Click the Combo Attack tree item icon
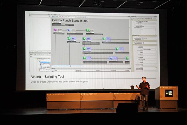The image size is (187, 125). (39, 61)
